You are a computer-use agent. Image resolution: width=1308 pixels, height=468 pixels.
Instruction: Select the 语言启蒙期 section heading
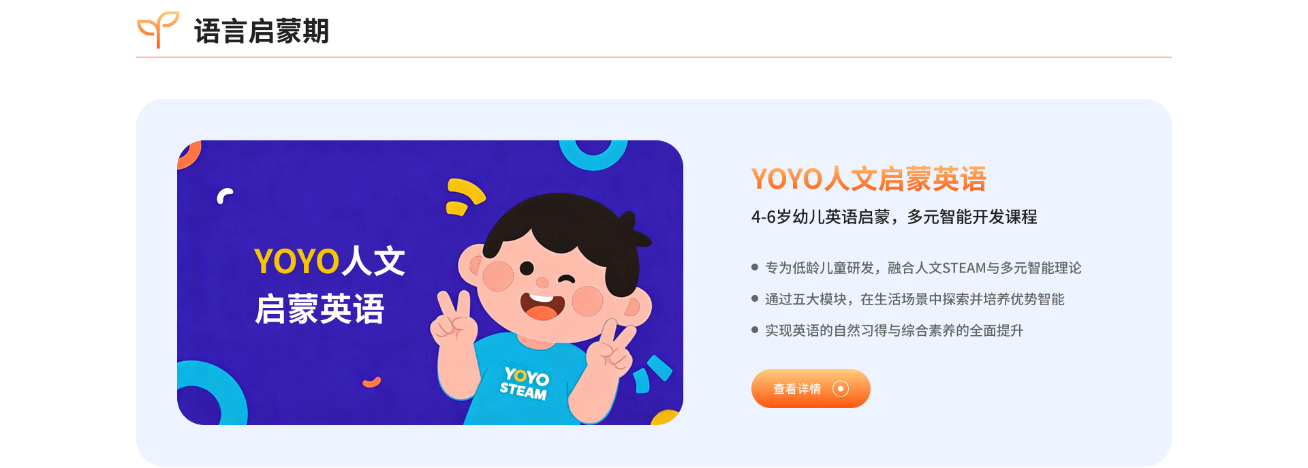pyautogui.click(x=262, y=31)
